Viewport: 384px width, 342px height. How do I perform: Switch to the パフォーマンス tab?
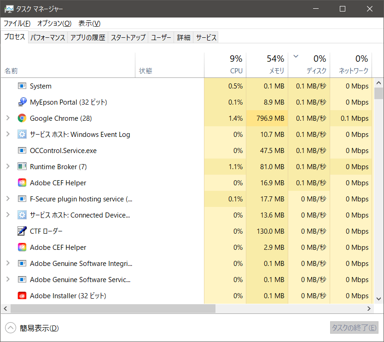pyautogui.click(x=48, y=38)
